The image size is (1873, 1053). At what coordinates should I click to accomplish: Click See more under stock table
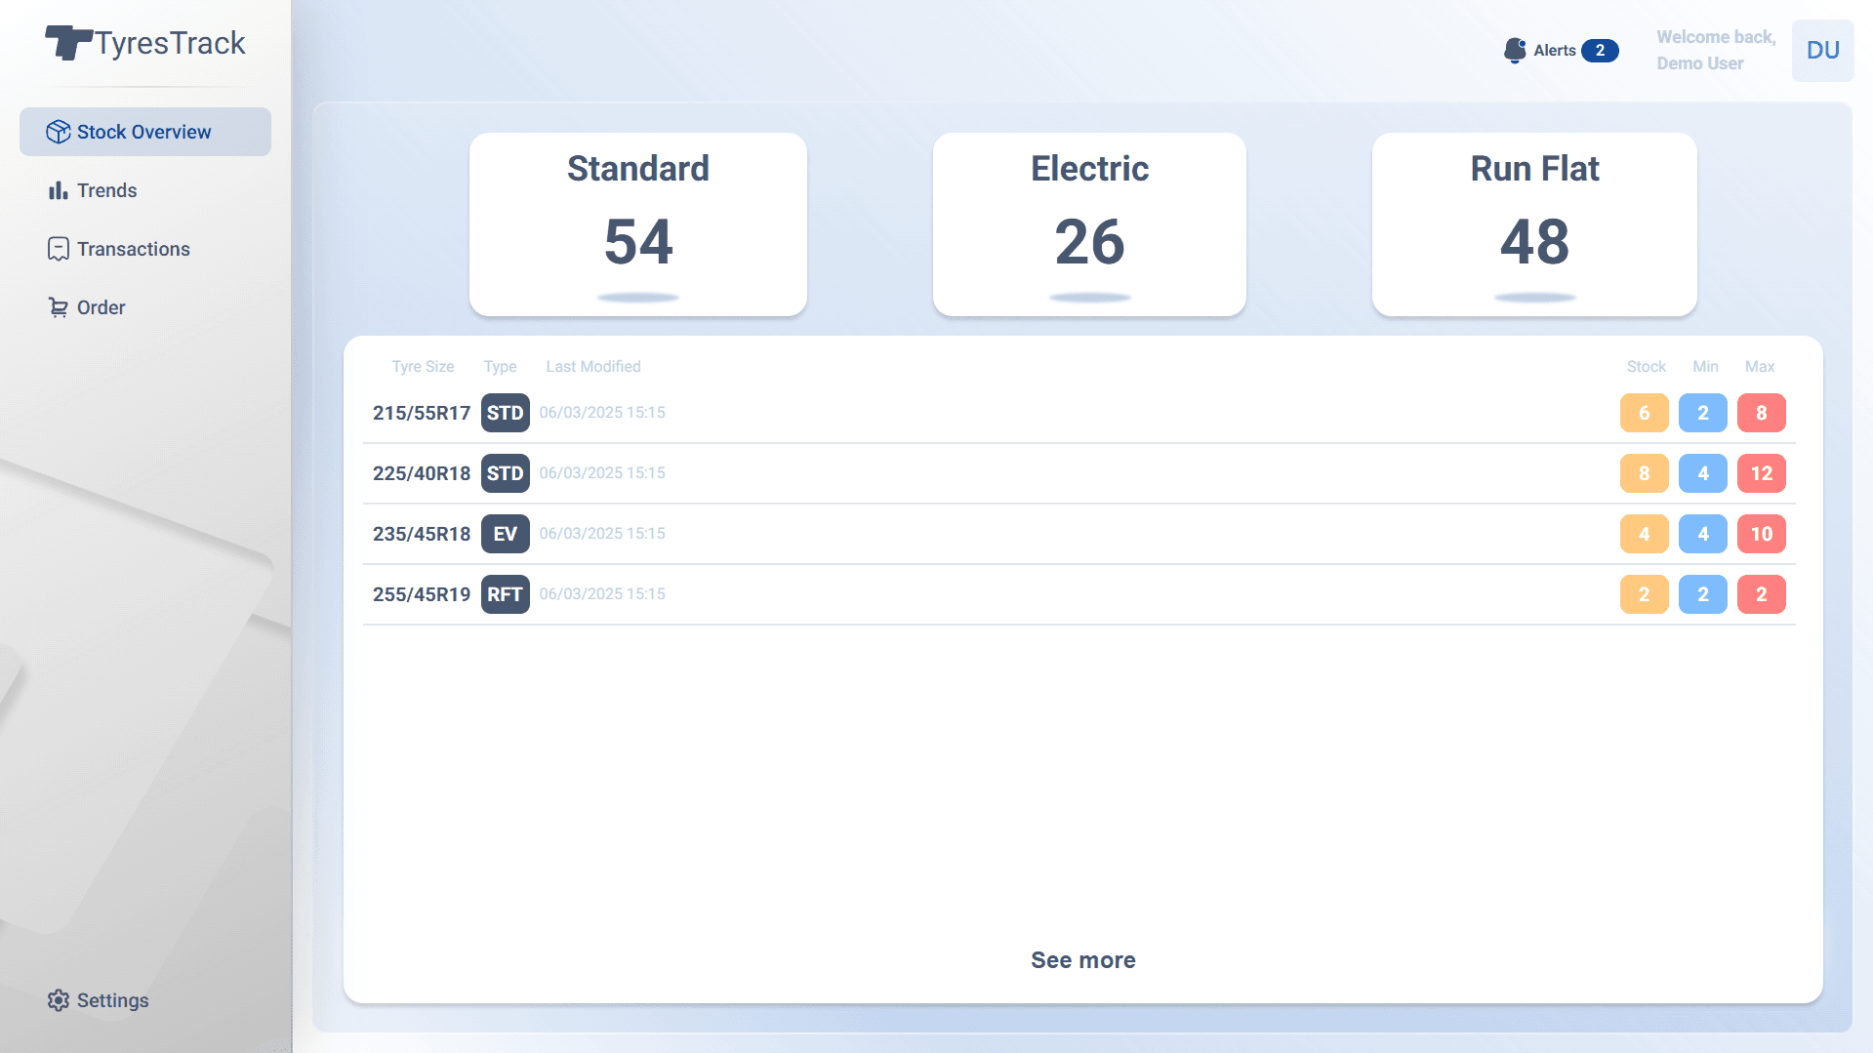(1083, 960)
